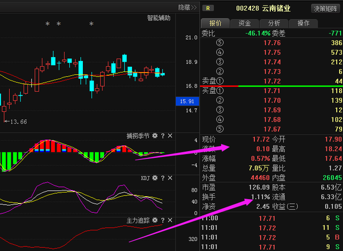Image resolution: width=343 pixels, height=251 pixels.
Task: Open settings gear for KDJ indicator
Action: click(154, 178)
